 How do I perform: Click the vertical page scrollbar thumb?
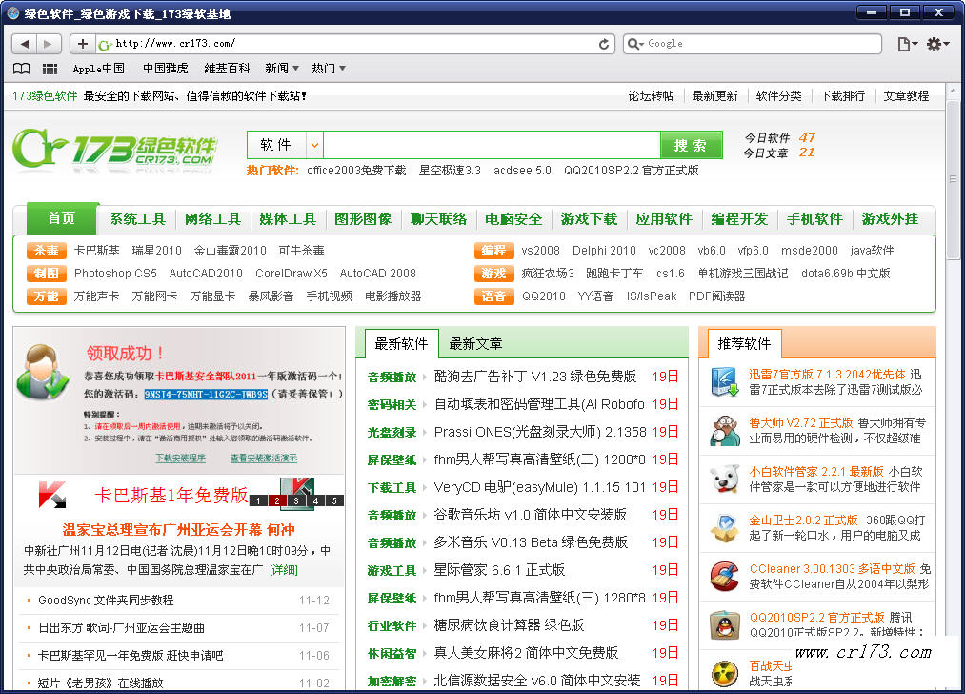click(x=953, y=180)
